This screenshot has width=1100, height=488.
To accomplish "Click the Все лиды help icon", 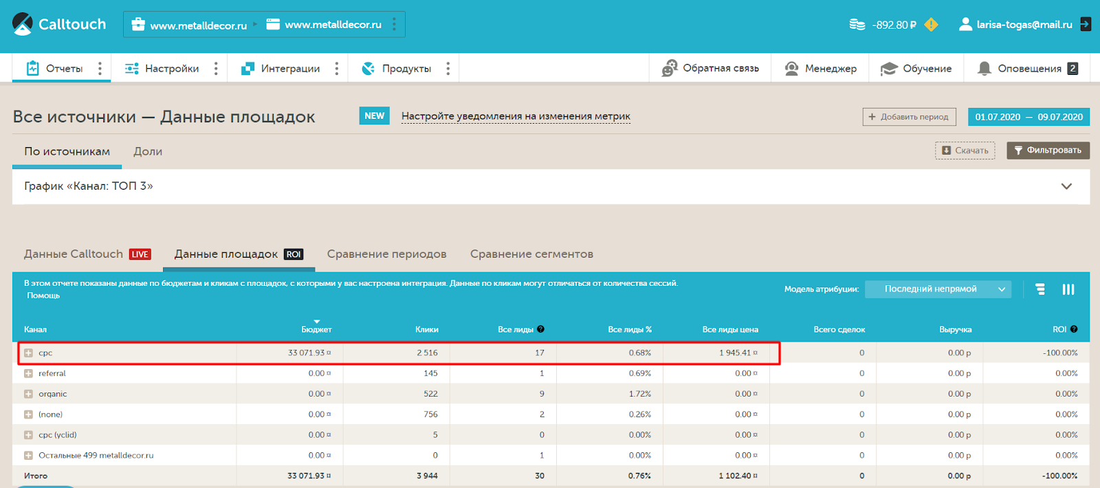I will coord(541,329).
